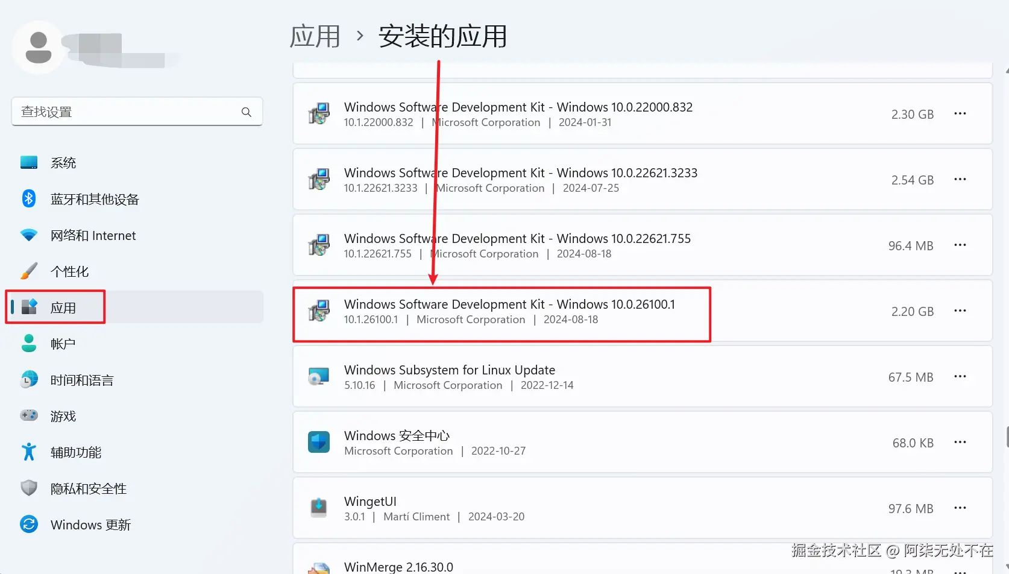This screenshot has height=574, width=1009.
Task: Select the WingetUI app title
Action: [x=370, y=501]
